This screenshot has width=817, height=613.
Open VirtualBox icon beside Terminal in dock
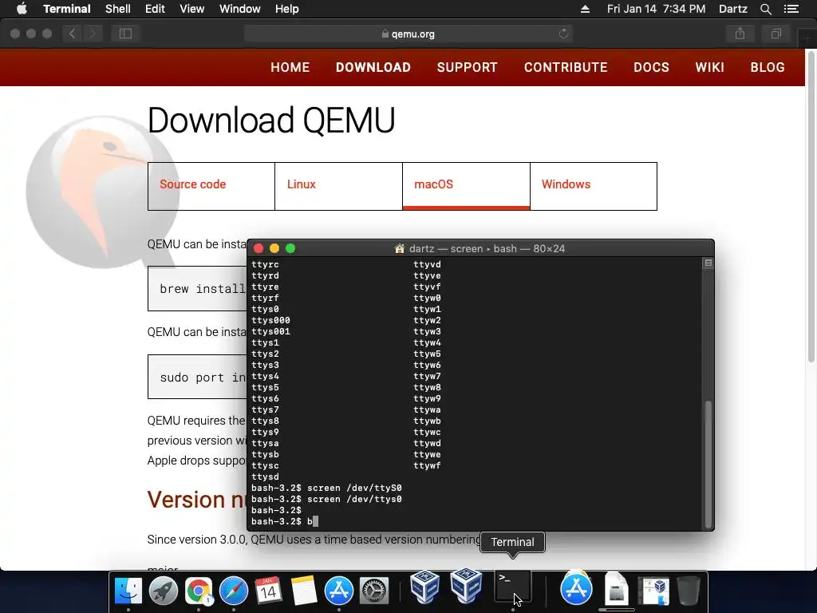click(466, 586)
